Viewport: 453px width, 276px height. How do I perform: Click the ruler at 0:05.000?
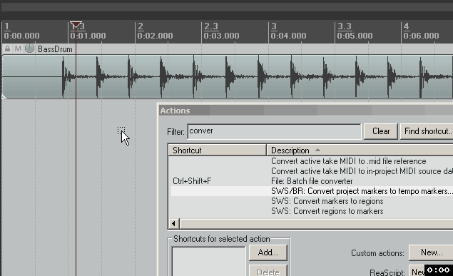point(355,36)
